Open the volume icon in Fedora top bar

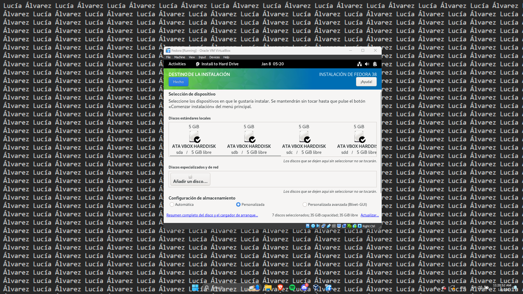(367, 64)
